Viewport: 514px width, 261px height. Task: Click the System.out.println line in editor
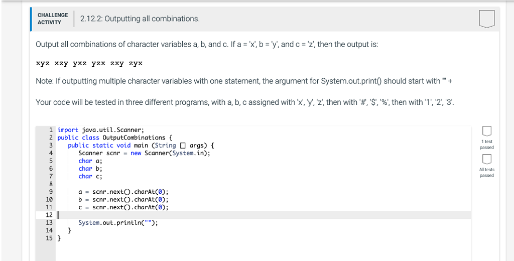(x=118, y=223)
